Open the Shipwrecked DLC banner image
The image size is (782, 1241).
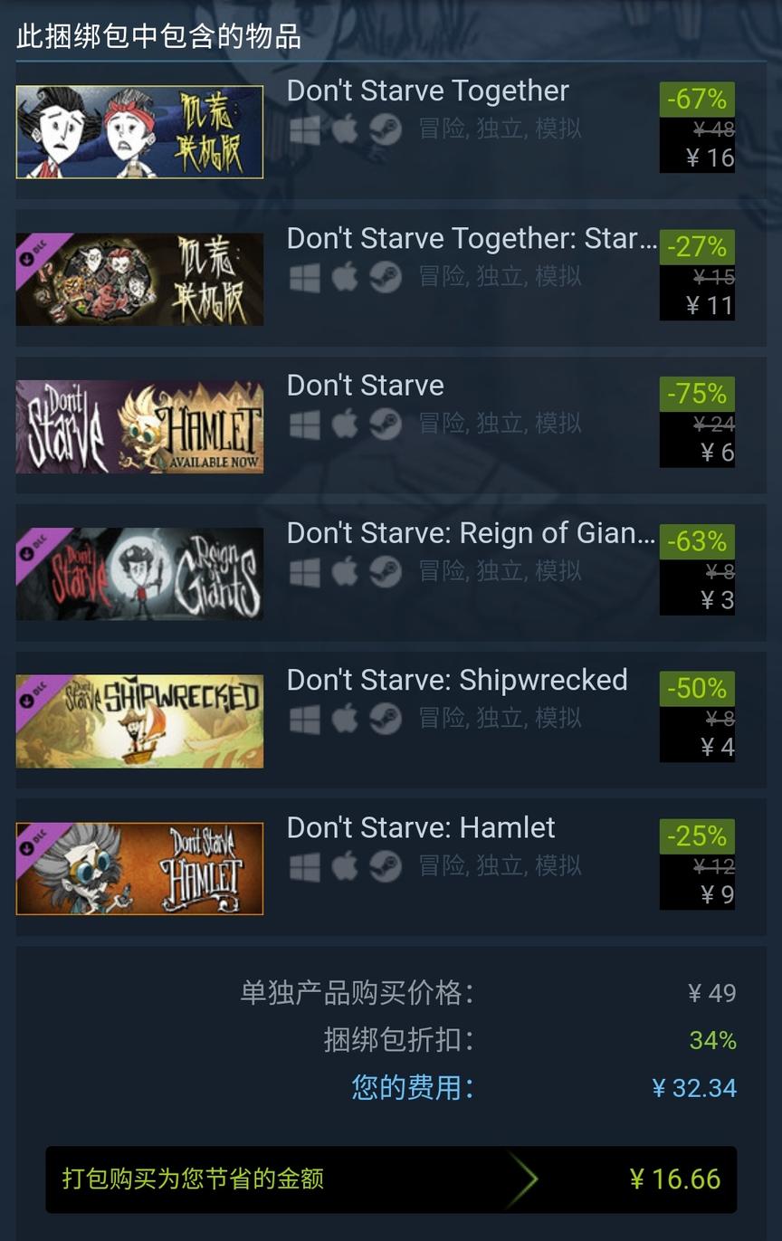[139, 721]
